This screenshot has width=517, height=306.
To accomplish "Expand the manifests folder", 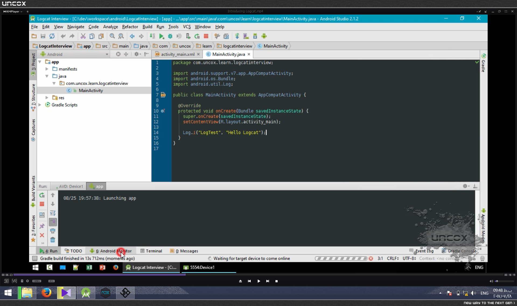I will pos(47,69).
